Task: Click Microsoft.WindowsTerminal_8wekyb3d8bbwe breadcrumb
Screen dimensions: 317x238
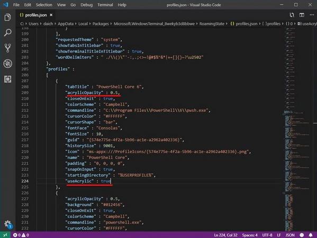Action: click(x=154, y=24)
